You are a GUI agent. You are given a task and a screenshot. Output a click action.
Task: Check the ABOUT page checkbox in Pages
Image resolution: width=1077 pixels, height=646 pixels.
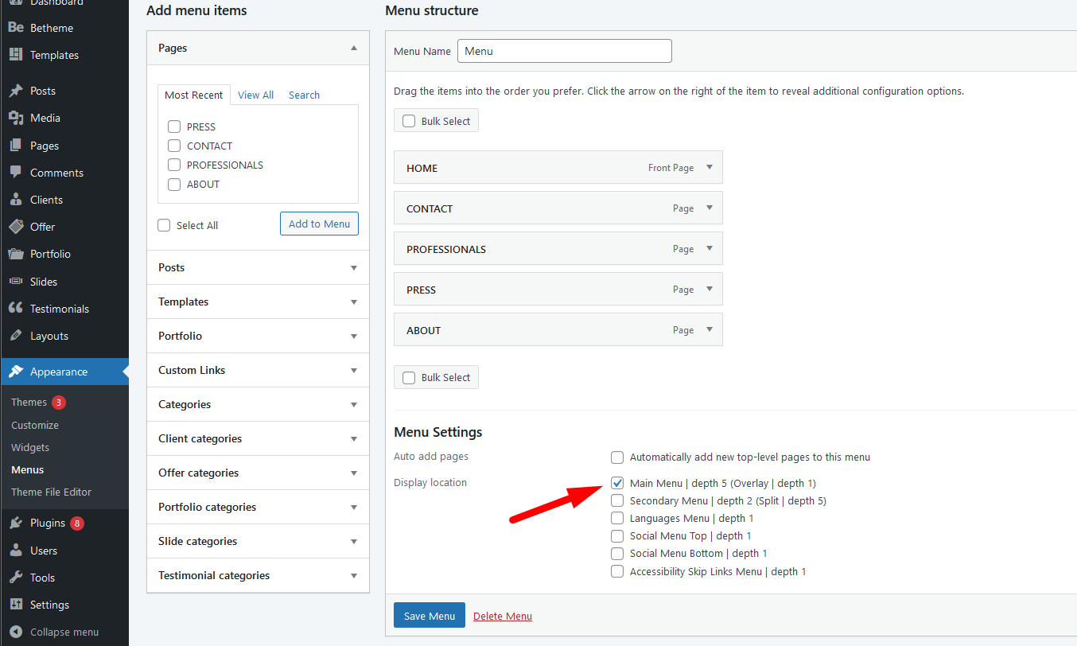[x=174, y=184]
